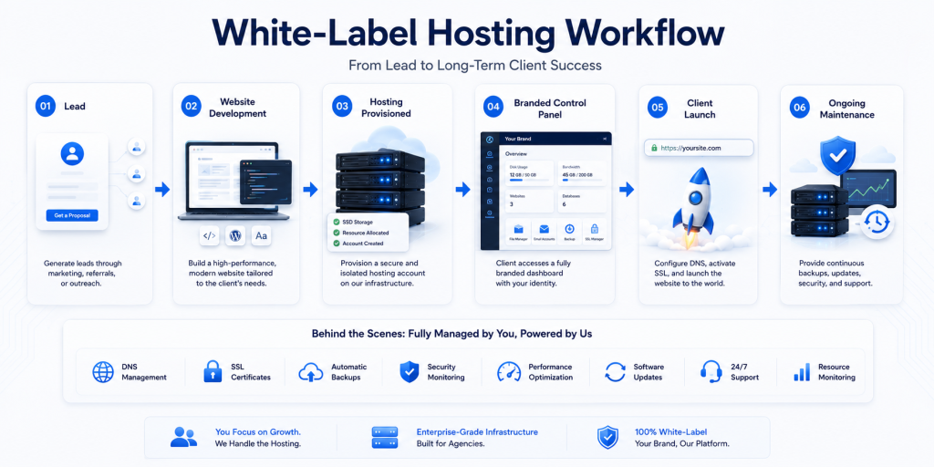Click the Software Updates refresh icon

(616, 372)
